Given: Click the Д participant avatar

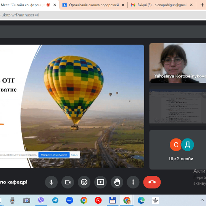Looking at the screenshot, I should tap(187, 145).
